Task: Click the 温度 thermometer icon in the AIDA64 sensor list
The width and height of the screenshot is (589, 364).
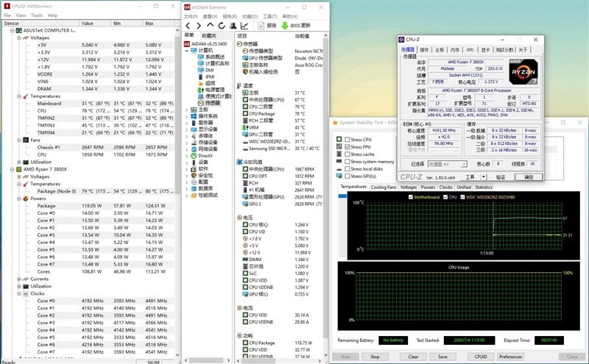Action: (239, 85)
